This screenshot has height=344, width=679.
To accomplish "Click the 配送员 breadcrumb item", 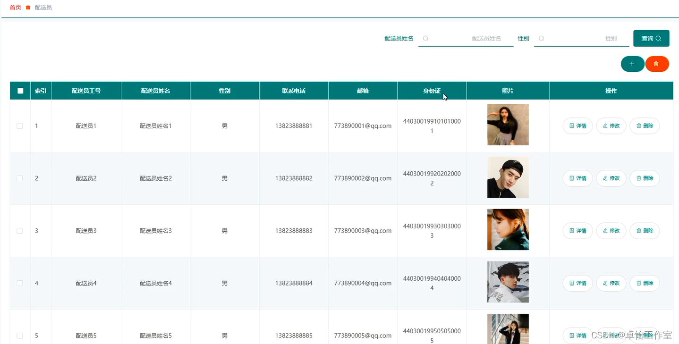I will [43, 8].
